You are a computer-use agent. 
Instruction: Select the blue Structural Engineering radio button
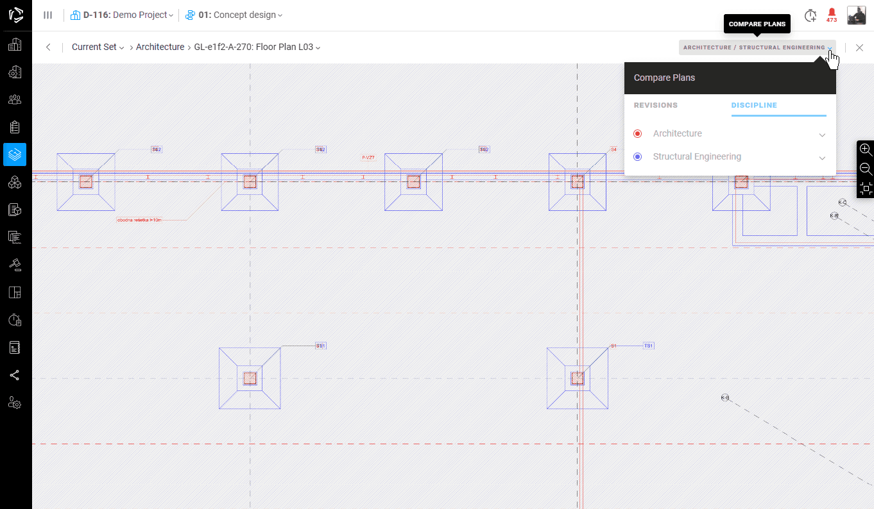pyautogui.click(x=637, y=157)
